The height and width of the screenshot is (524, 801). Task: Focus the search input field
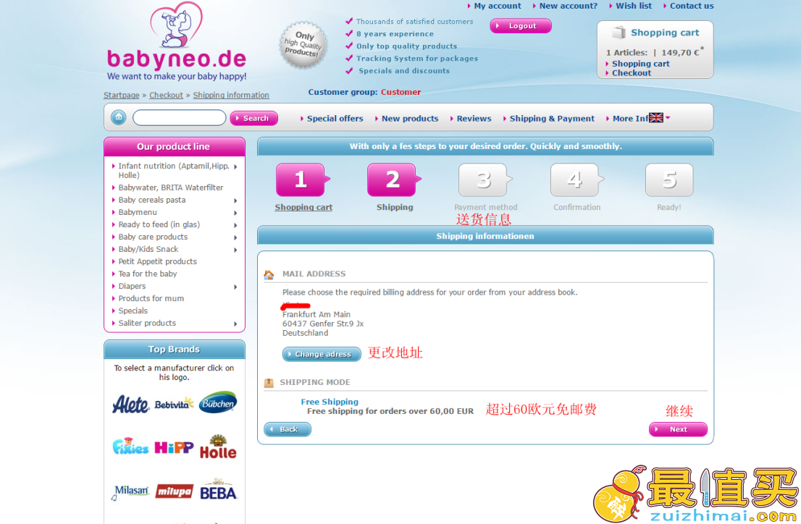(180, 117)
